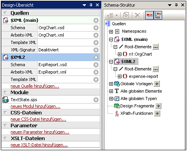The image size is (187, 151).
Task: Expand Globale Vorlagen node
Action: pyautogui.click(x=111, y=84)
